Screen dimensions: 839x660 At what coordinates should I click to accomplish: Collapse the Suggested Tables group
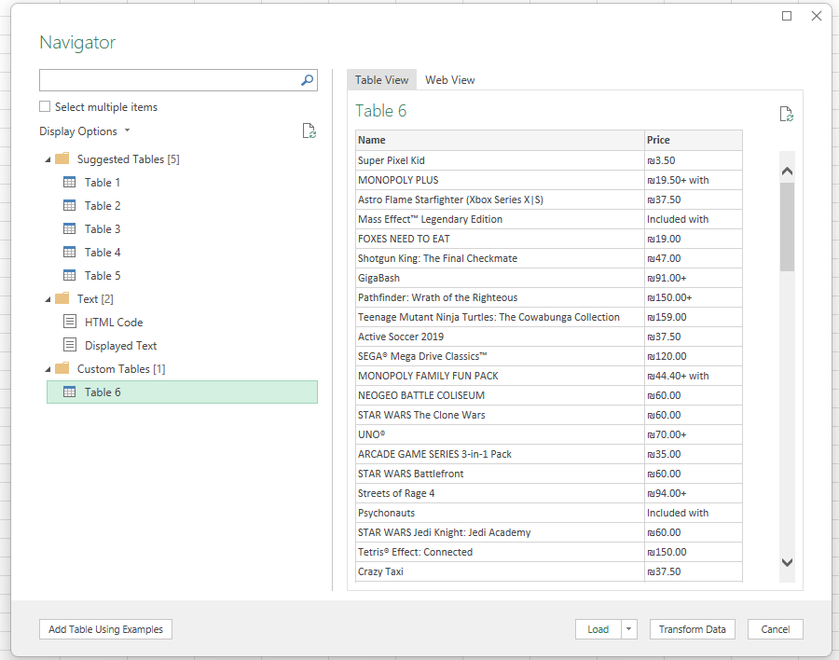click(x=49, y=158)
